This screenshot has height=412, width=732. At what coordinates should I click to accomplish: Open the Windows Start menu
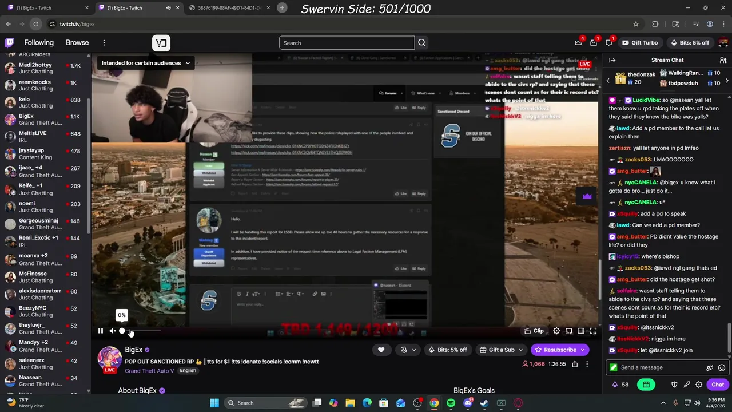click(214, 403)
